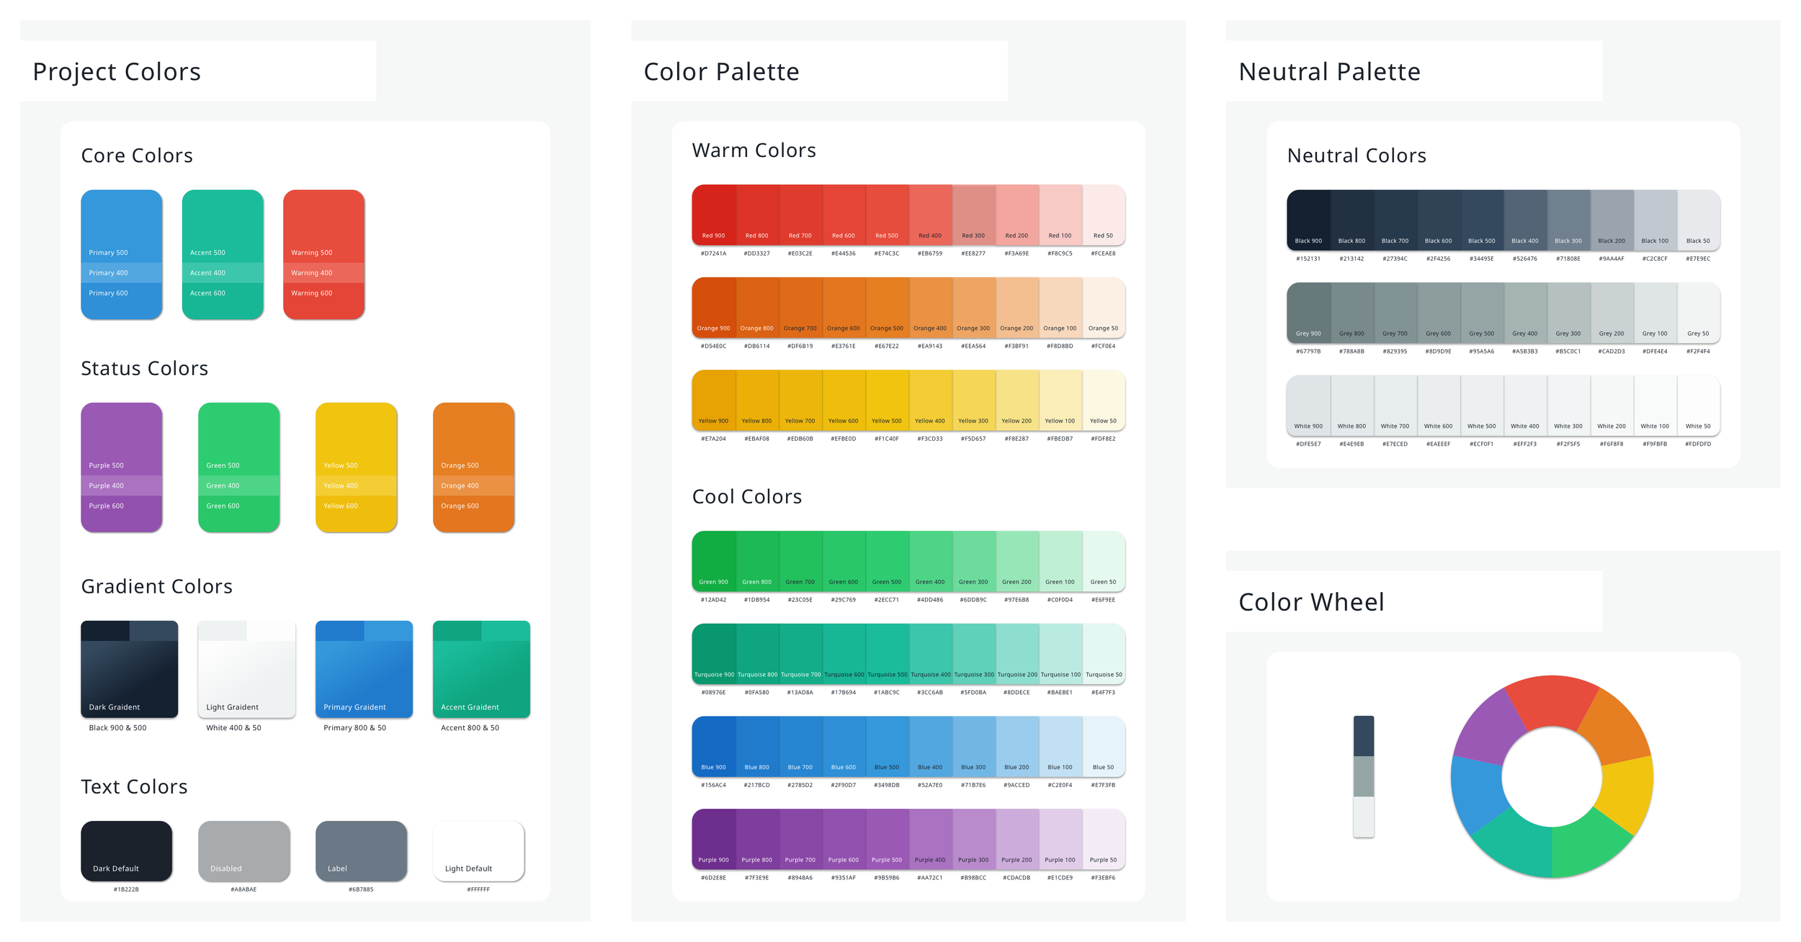Click the Yellow 400 status stripe
This screenshot has width=1801, height=942.
356,485
